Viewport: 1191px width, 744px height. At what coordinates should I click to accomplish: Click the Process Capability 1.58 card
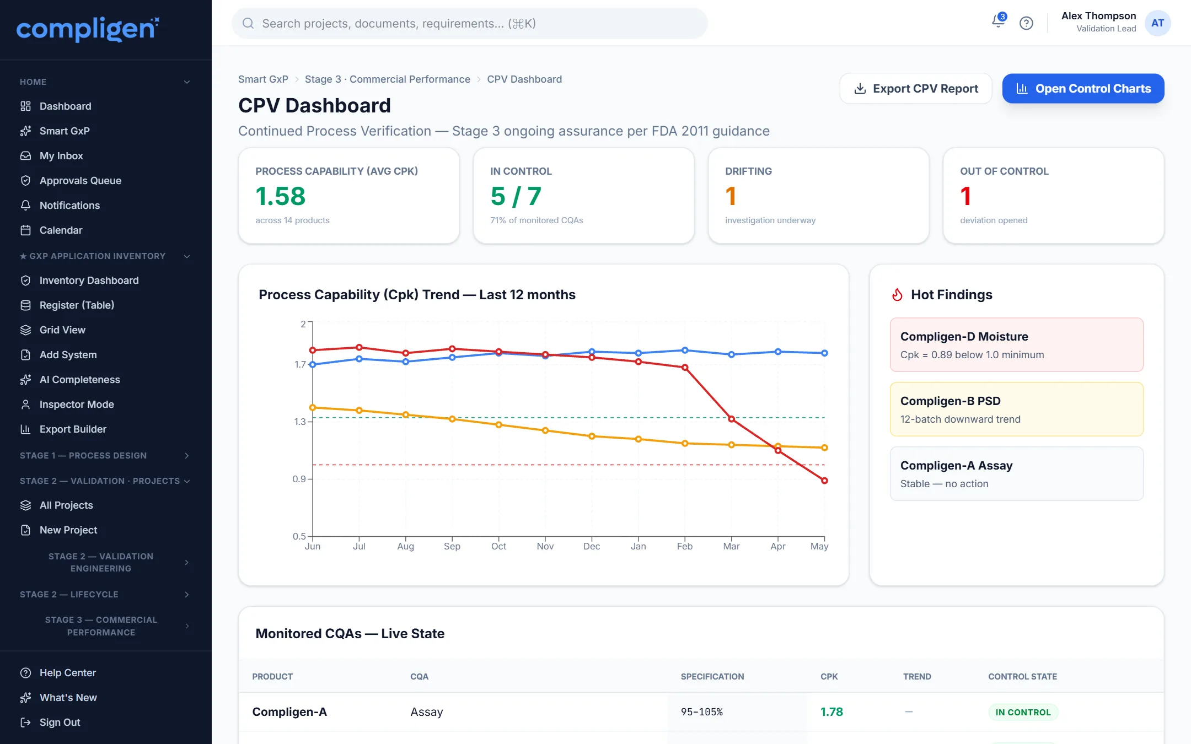pyautogui.click(x=348, y=196)
